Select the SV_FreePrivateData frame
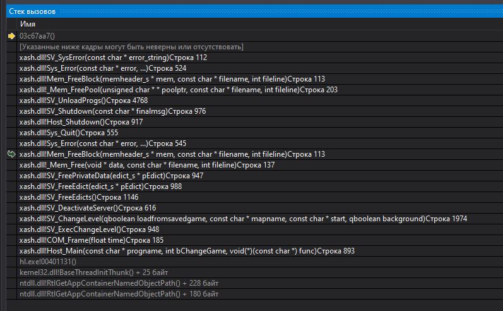This screenshot has width=503, height=311. point(111,176)
